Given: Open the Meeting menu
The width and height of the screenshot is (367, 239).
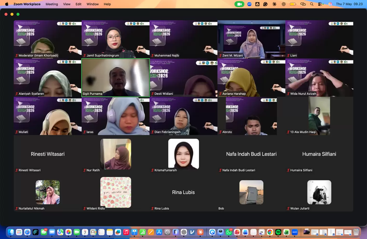Looking at the screenshot, I should tap(52, 4).
